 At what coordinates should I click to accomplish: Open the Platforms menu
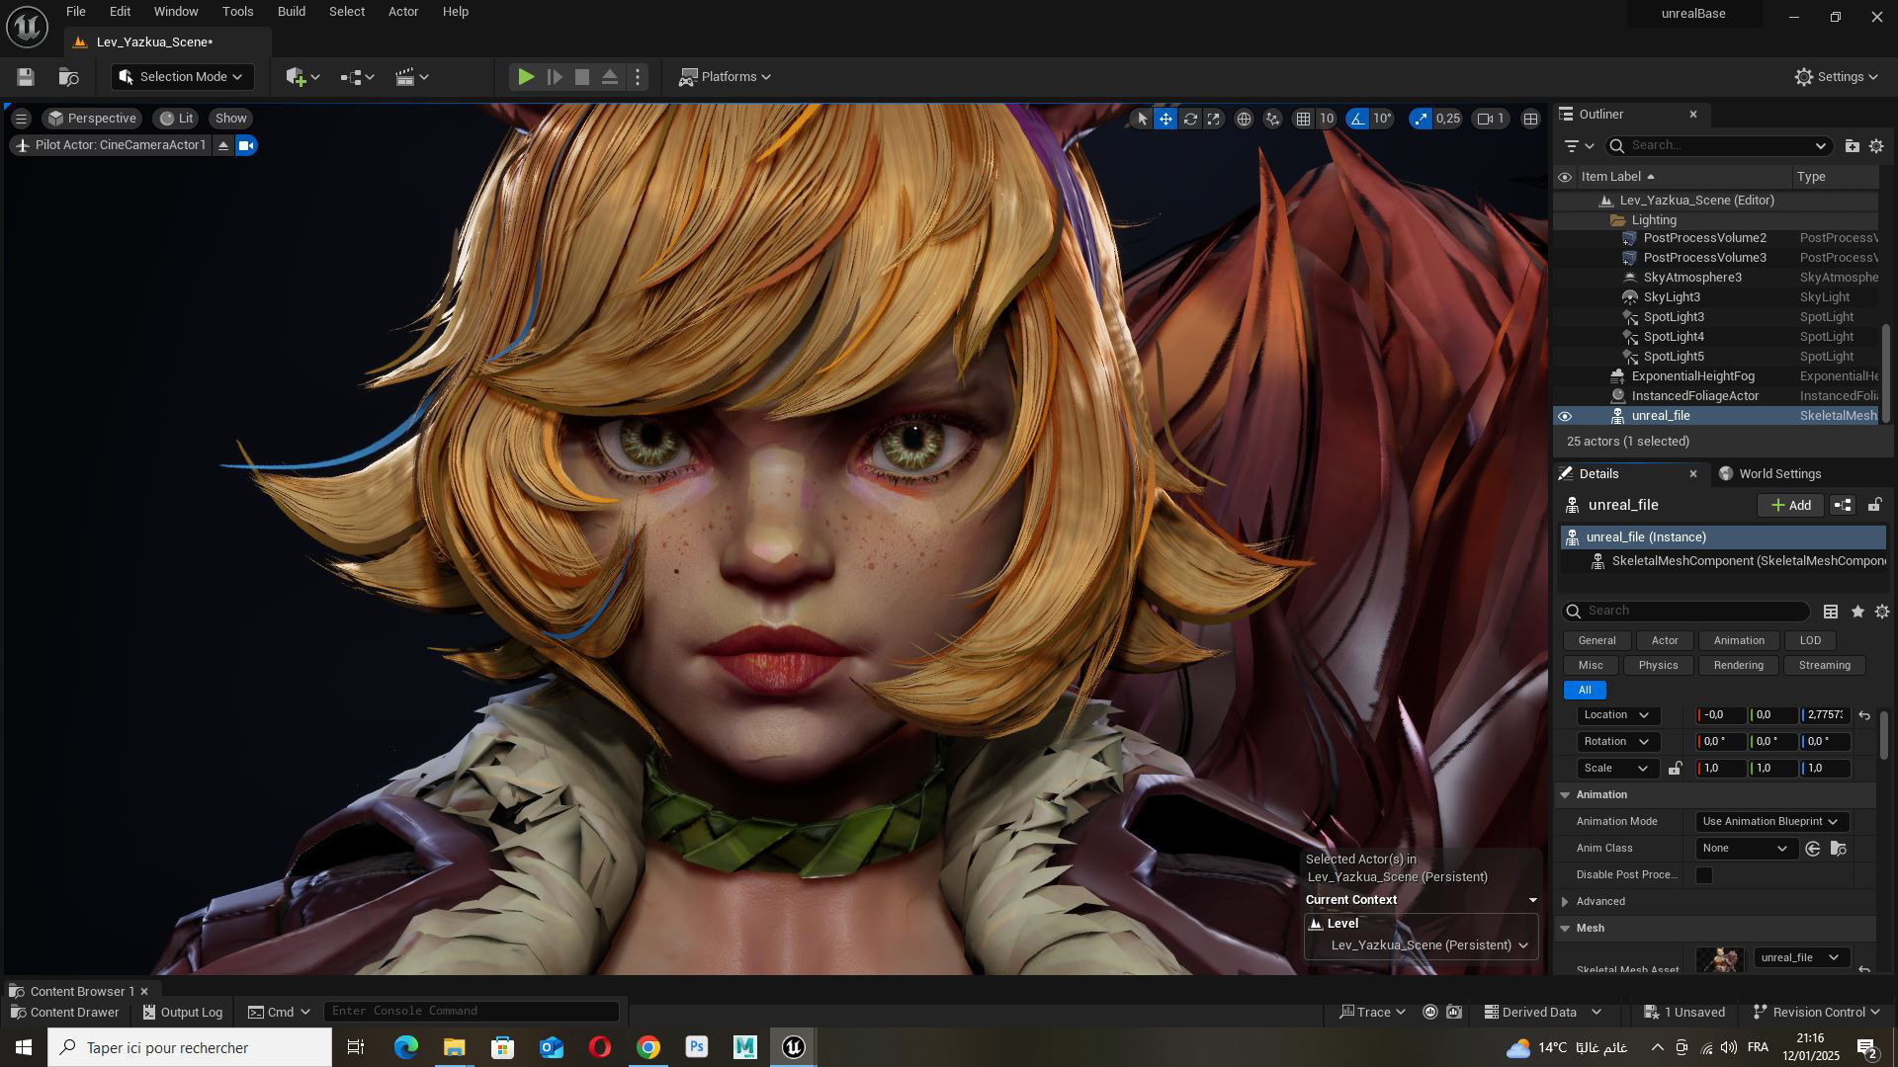[725, 77]
